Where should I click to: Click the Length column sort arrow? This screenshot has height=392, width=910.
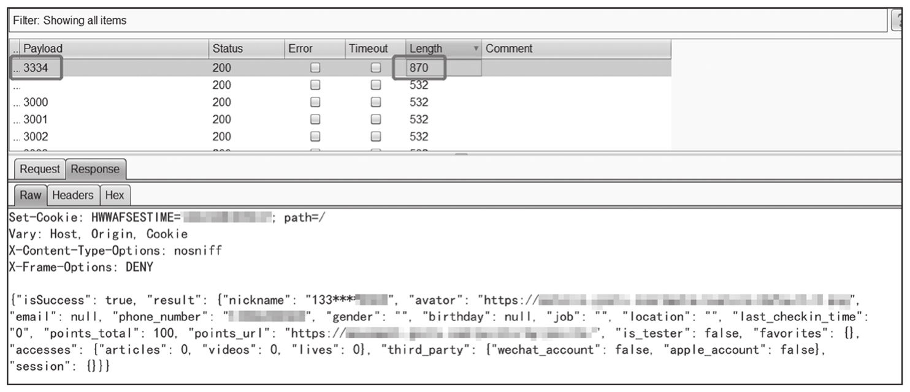pos(475,49)
